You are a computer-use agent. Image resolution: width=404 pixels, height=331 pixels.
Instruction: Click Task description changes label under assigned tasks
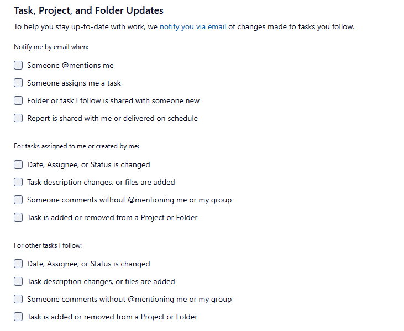101,182
